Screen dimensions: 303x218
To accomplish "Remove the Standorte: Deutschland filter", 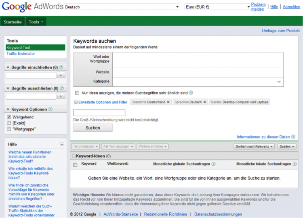I will pos(168,102).
